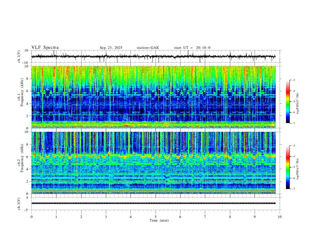
Task: Click inside the ch.1 spectrogram panel
Action: click(154, 97)
